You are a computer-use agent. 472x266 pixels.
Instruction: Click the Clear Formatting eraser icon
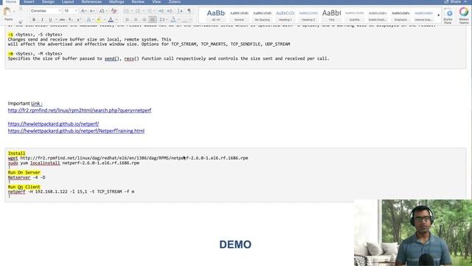[114, 11]
